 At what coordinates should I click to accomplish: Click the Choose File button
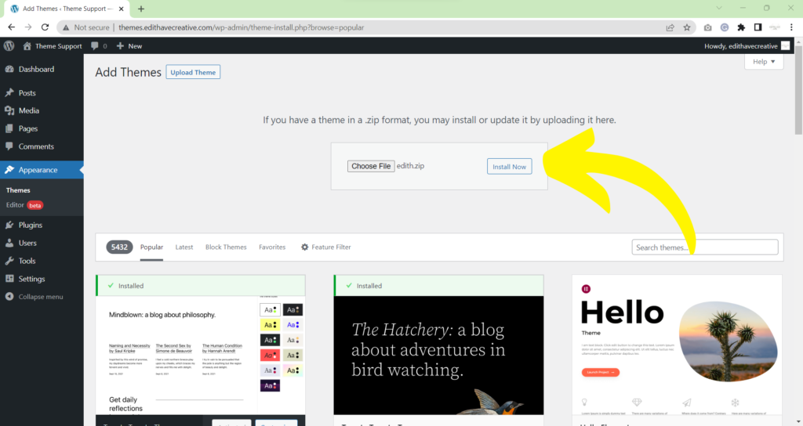[371, 166]
